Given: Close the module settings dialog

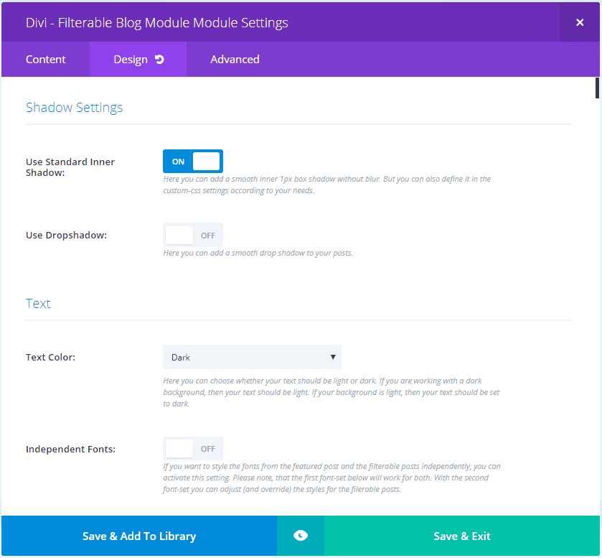Looking at the screenshot, I should [580, 22].
